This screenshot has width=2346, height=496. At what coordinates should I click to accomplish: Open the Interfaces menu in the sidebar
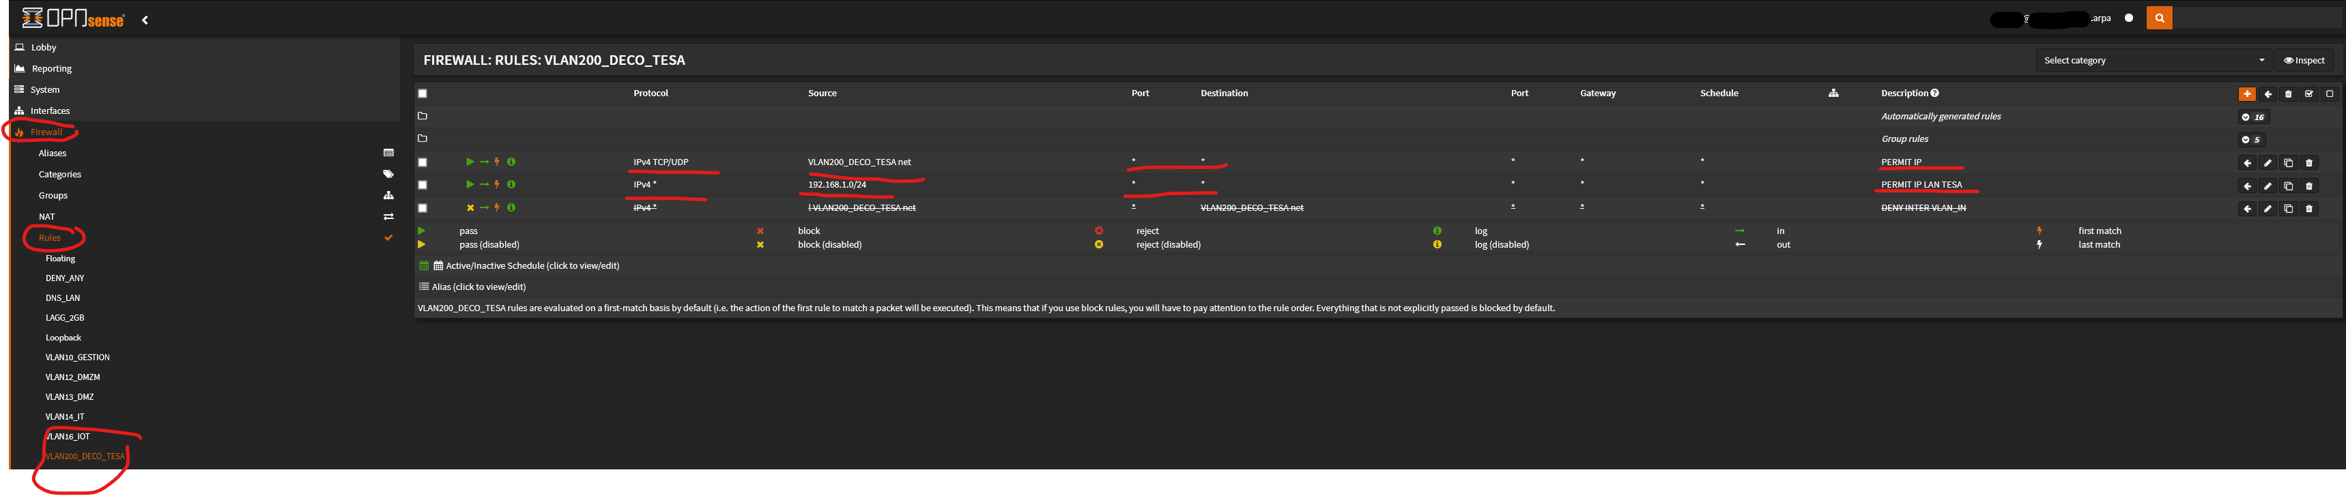[50, 111]
